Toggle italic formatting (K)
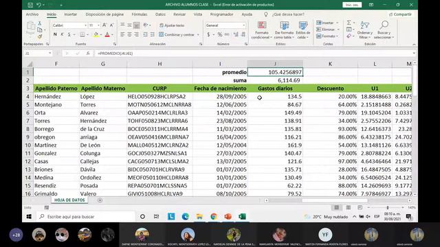 click(x=62, y=34)
